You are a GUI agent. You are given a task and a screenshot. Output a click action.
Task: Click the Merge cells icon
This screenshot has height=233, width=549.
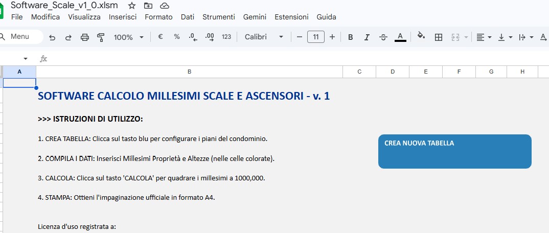[x=455, y=37]
